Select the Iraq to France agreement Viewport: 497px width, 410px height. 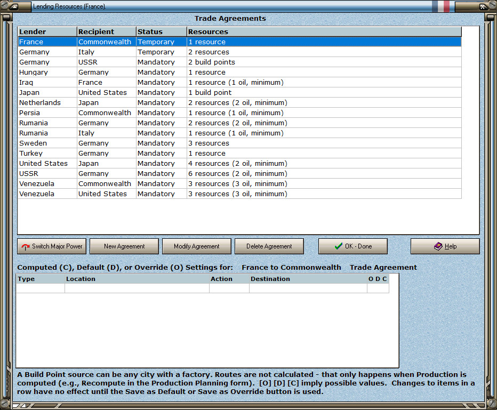tap(239, 83)
